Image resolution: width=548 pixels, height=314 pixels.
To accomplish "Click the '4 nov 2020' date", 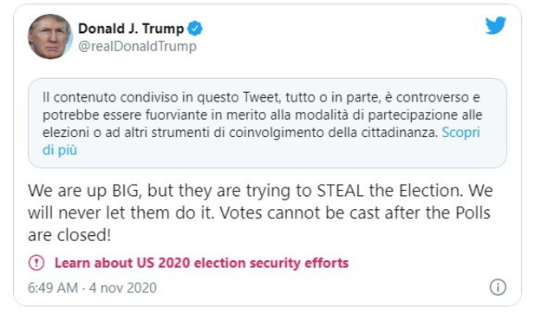I will tap(123, 288).
